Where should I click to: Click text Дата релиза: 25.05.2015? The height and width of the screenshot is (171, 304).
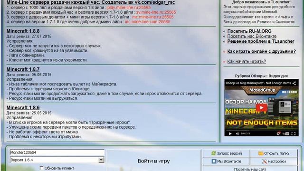[29, 113]
